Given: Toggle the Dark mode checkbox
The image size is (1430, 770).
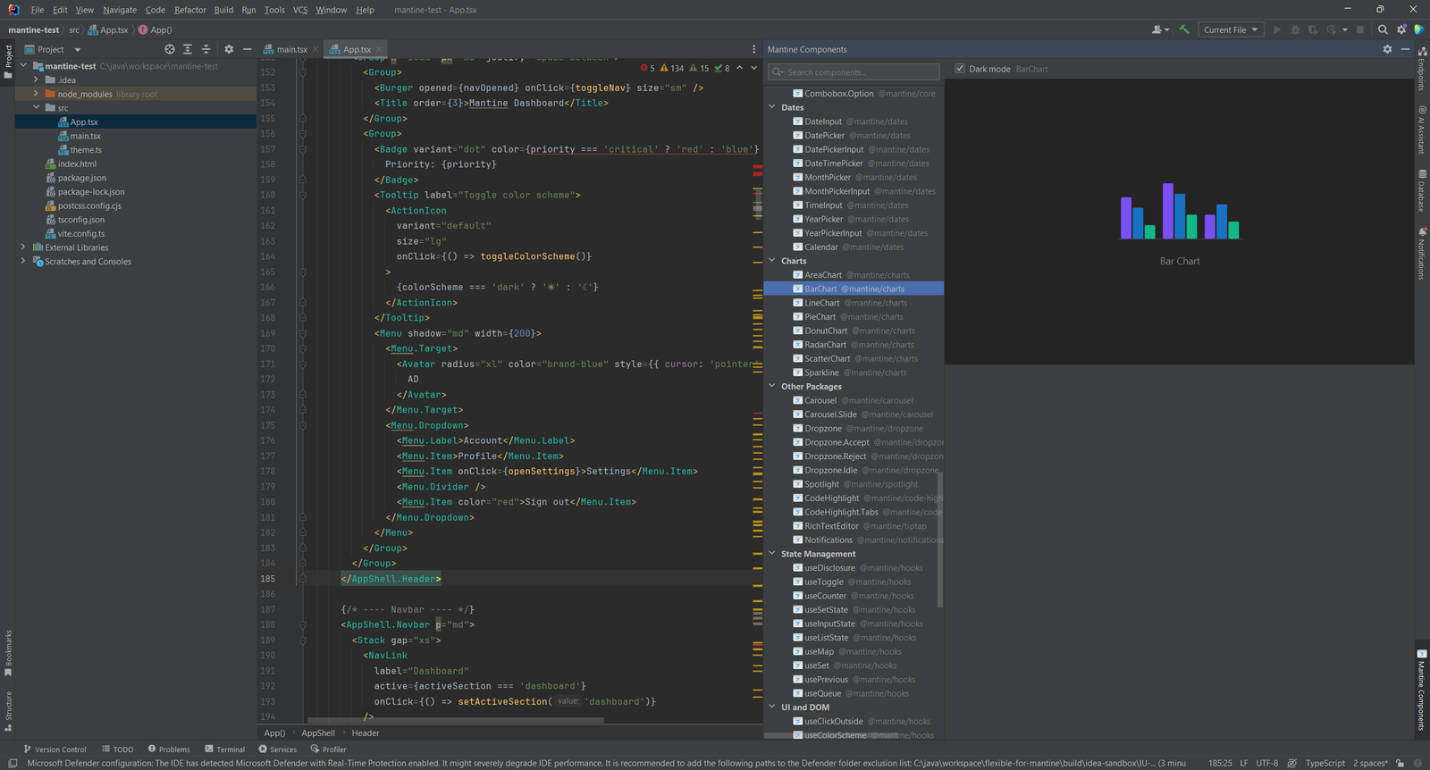Looking at the screenshot, I should click(x=960, y=69).
